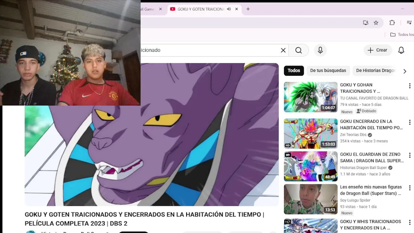Open GOKU Y WHIS TRAICIONADOS video title

(x=370, y=225)
